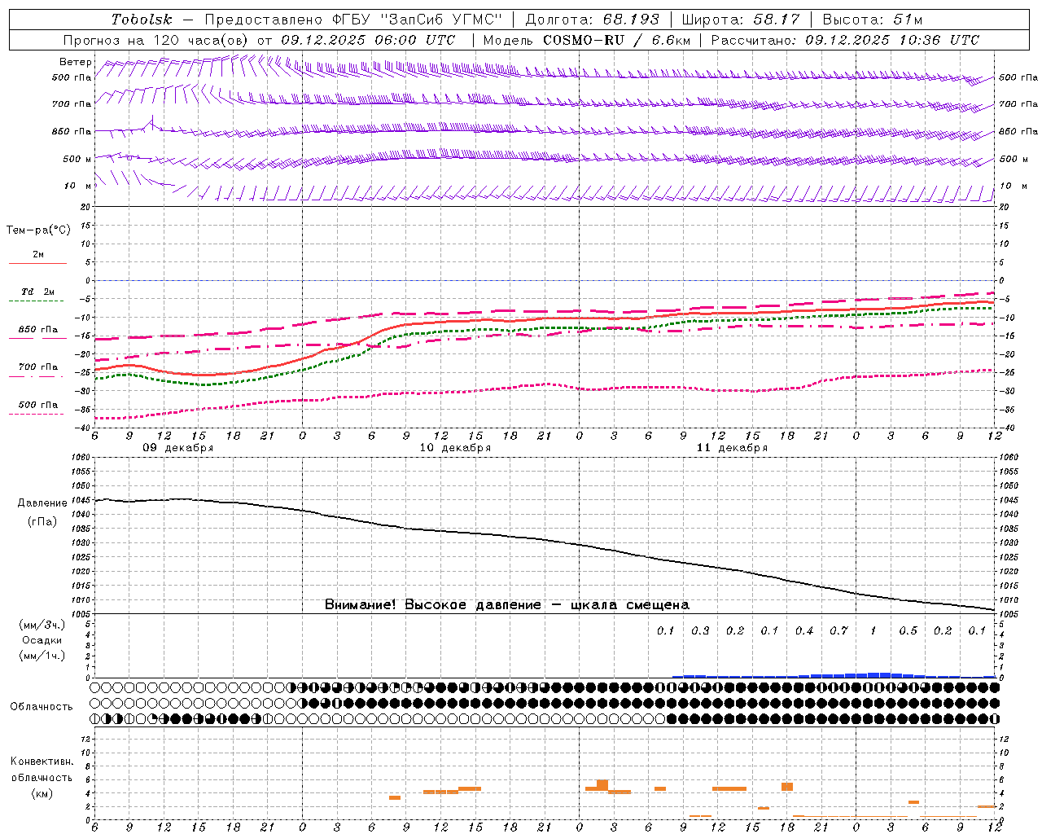
Task: Click "700 гПа" in the temperature legend
Action: point(38,367)
